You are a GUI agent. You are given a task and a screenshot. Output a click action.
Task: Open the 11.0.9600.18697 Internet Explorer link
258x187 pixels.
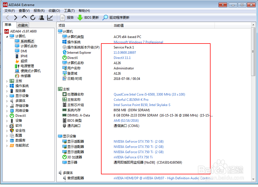[x=125, y=53]
